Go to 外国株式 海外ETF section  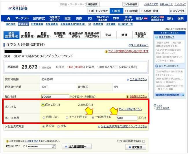(55, 18)
